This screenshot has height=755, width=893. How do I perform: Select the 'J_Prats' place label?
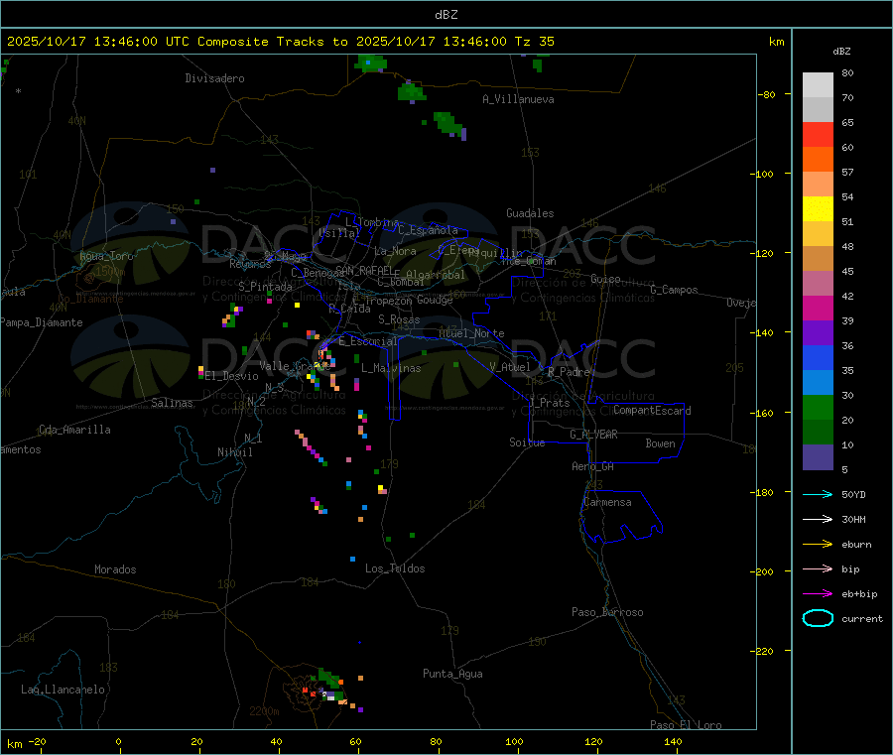click(549, 403)
